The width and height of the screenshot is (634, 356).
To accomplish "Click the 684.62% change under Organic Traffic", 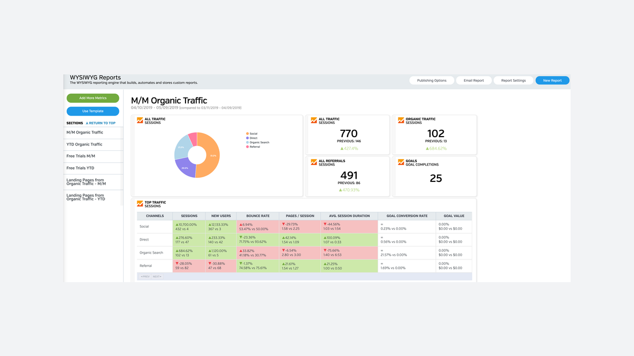I will [x=436, y=148].
